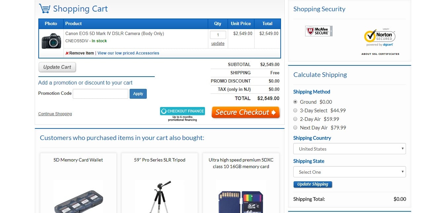The image size is (446, 213).
Task: Follow the Continue Shopping link
Action: click(55, 114)
